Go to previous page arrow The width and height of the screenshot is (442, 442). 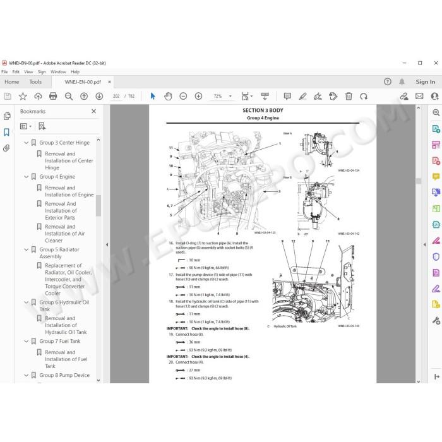84,97
